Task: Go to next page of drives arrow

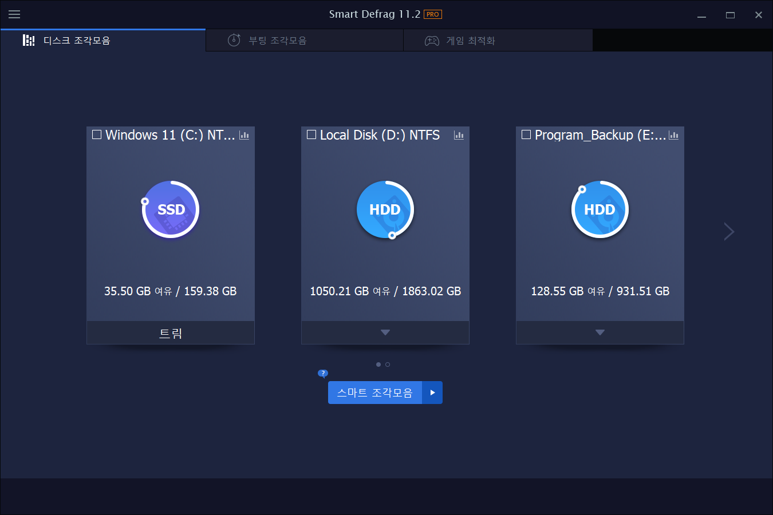Action: click(x=728, y=231)
